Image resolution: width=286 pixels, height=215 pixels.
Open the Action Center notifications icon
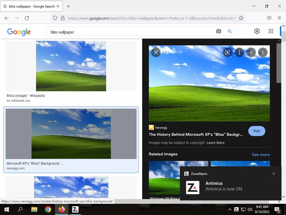coord(277,210)
